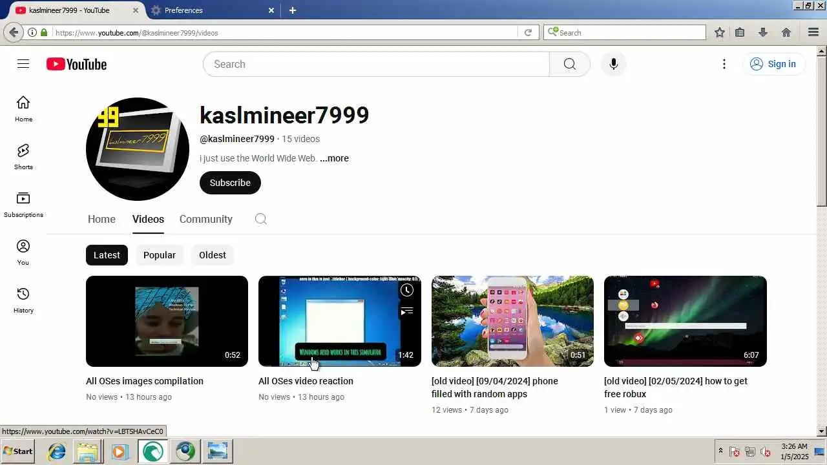This screenshot has height=465, width=827.
Task: Open 'All OSes video reaction' thumbnail
Action: tap(340, 321)
